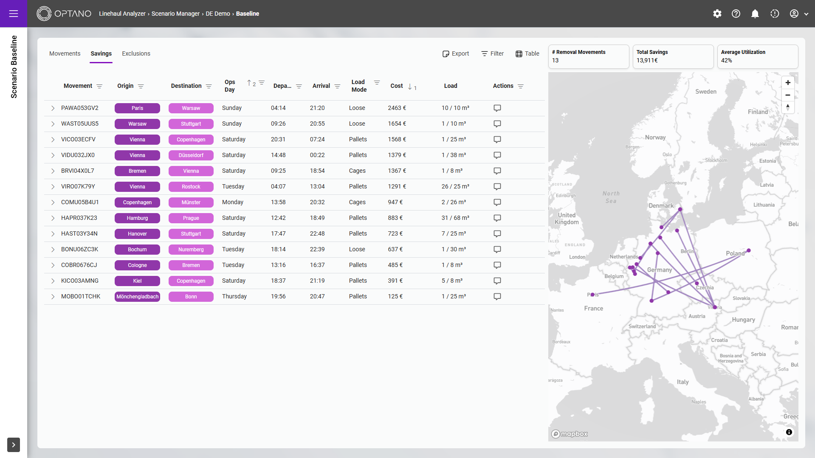Image resolution: width=815 pixels, height=458 pixels.
Task: Expand the HAPR037K23 movement row
Action: pyautogui.click(x=53, y=218)
